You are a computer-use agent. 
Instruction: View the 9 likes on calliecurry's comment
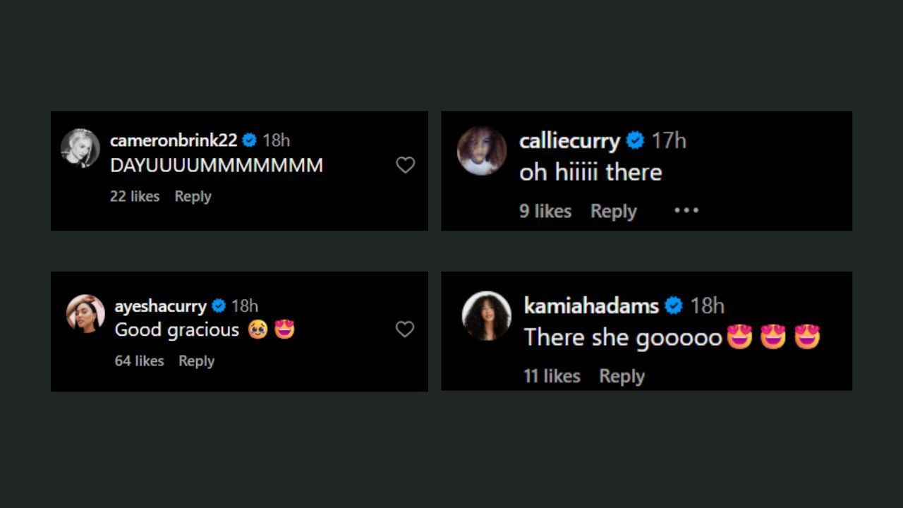click(545, 211)
